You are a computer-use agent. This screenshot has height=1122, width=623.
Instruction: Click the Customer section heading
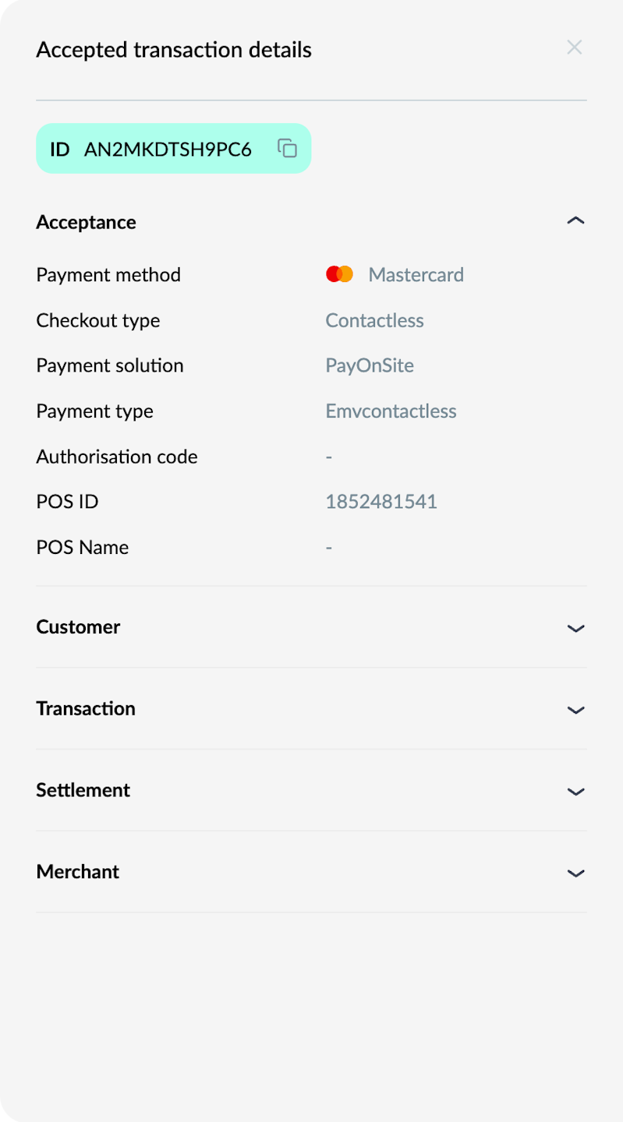click(x=78, y=627)
